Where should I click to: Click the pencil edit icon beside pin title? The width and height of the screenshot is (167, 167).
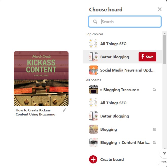[x=64, y=110]
